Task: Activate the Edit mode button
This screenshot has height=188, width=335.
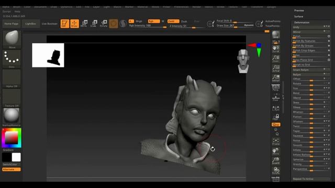Action: coord(65,23)
